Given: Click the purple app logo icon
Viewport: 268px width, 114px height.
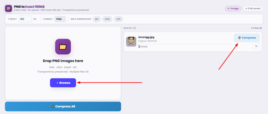Looking at the screenshot, I should (x=8, y=8).
